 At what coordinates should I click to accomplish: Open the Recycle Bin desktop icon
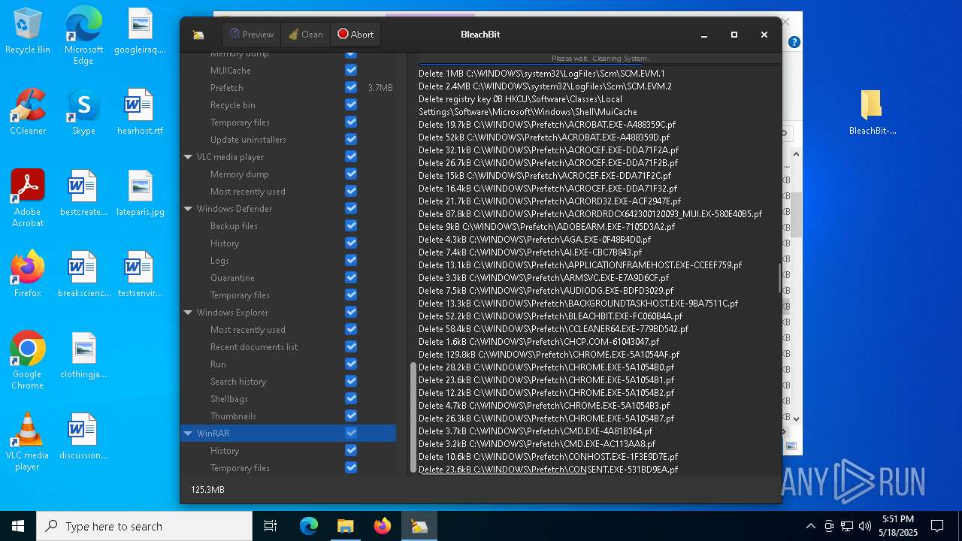click(x=28, y=32)
